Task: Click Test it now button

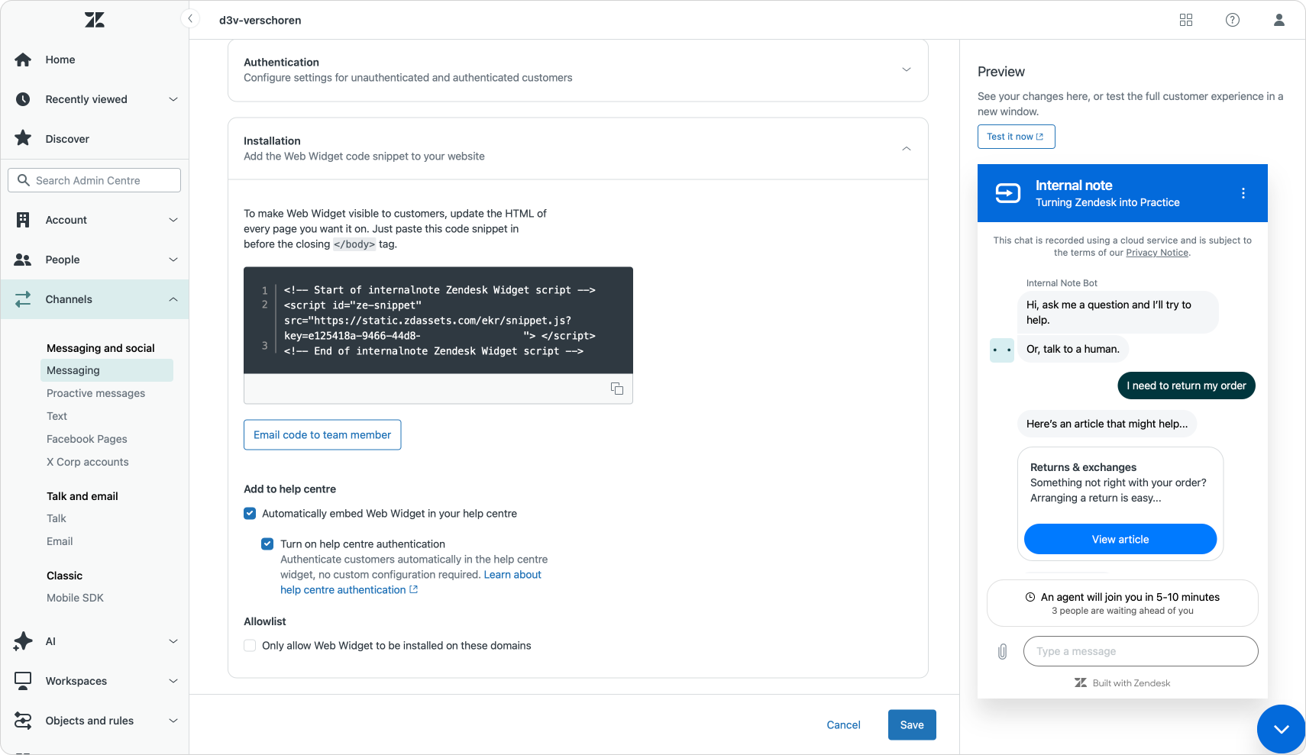Action: (x=1016, y=137)
